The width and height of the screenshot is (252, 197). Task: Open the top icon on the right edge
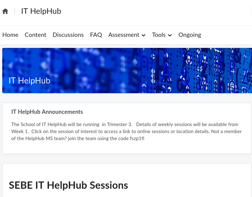pos(251,8)
